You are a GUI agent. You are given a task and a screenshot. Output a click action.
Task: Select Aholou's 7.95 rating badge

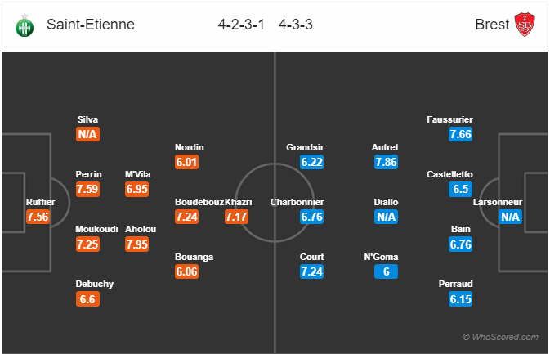(136, 244)
